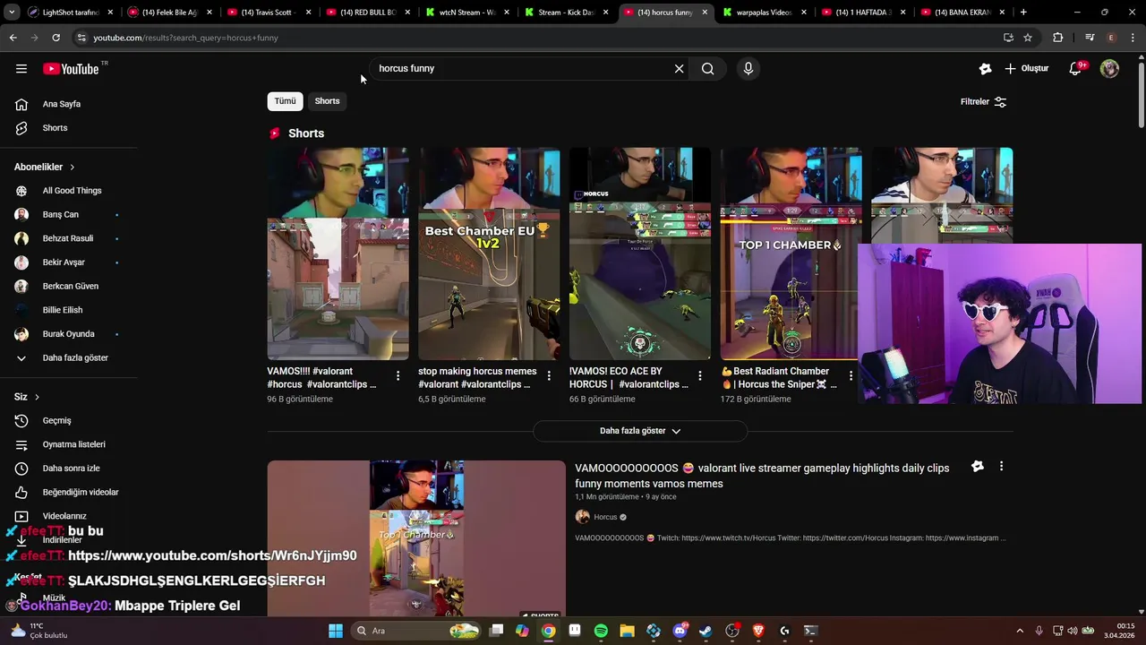The image size is (1146, 645).
Task: Open the VAMOOOOOOOOOOOS video title
Action: tap(762, 476)
